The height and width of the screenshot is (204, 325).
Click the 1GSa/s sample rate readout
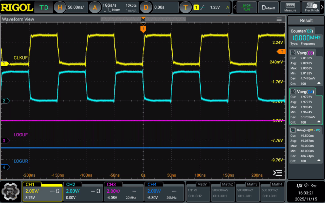coord(109,5)
